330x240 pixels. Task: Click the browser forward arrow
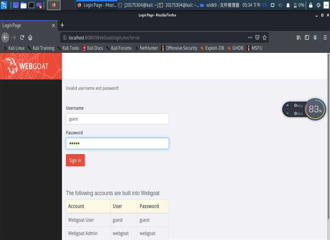pyautogui.click(x=14, y=38)
